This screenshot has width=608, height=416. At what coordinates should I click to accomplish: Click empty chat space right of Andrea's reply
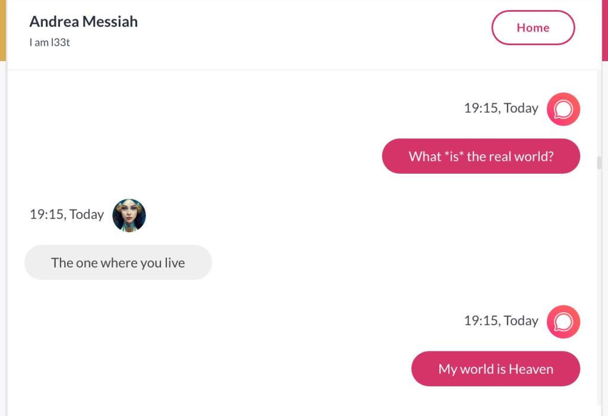(386, 262)
